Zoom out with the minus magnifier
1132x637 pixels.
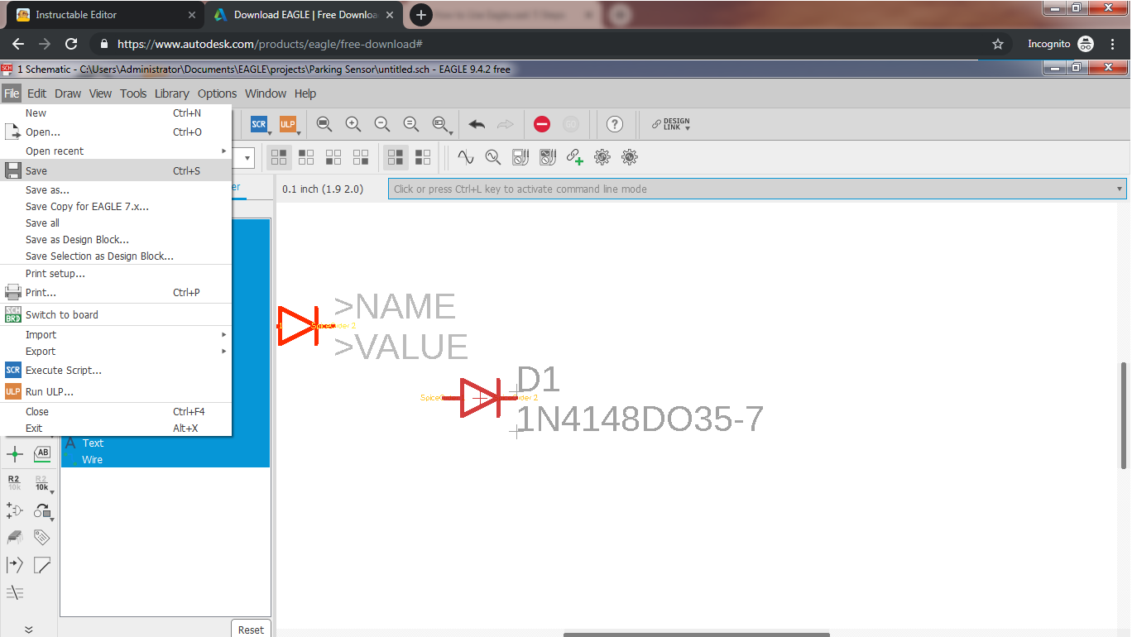click(x=382, y=124)
